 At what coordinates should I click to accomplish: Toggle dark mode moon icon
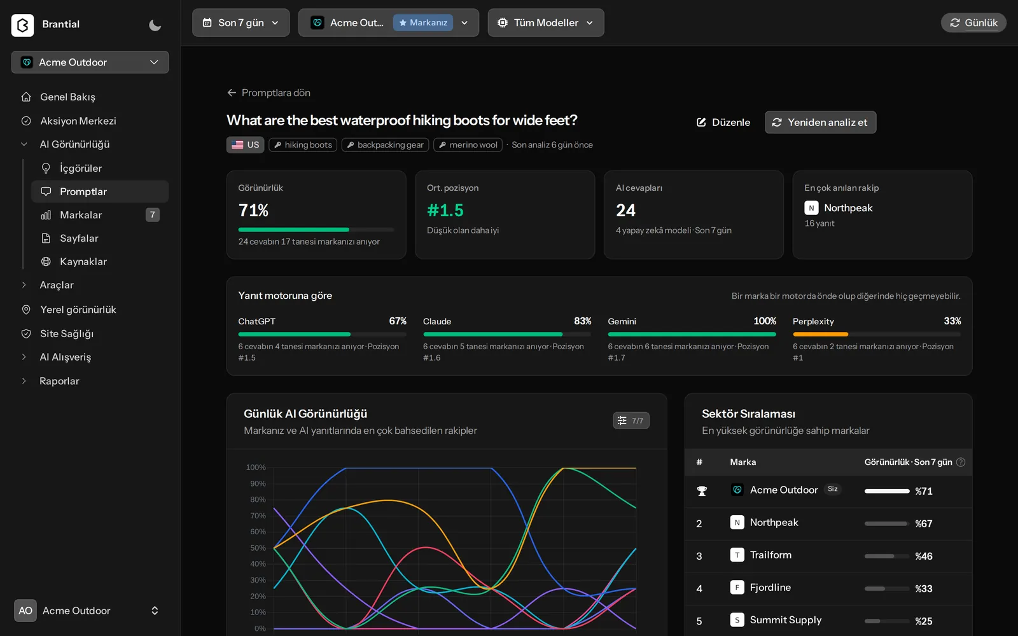tap(155, 25)
